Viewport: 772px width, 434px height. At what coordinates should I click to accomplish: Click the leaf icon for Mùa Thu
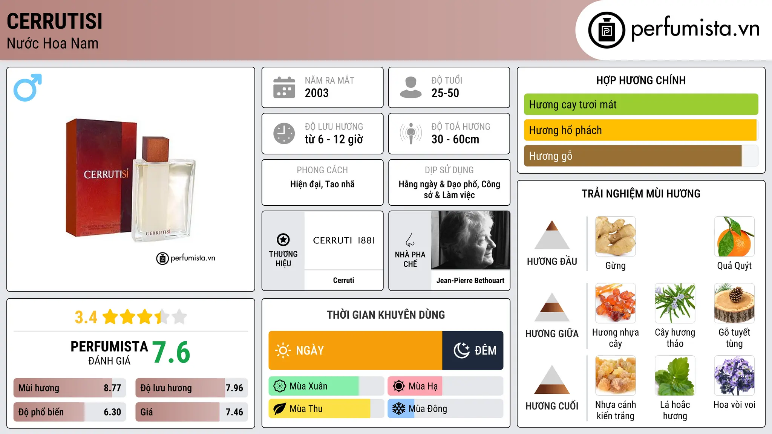280,409
